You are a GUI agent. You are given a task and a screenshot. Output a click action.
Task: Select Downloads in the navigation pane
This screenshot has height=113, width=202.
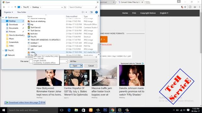[13, 24]
